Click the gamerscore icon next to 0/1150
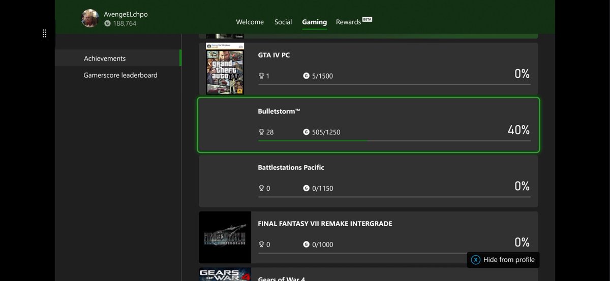This screenshot has height=281, width=610. (306, 188)
